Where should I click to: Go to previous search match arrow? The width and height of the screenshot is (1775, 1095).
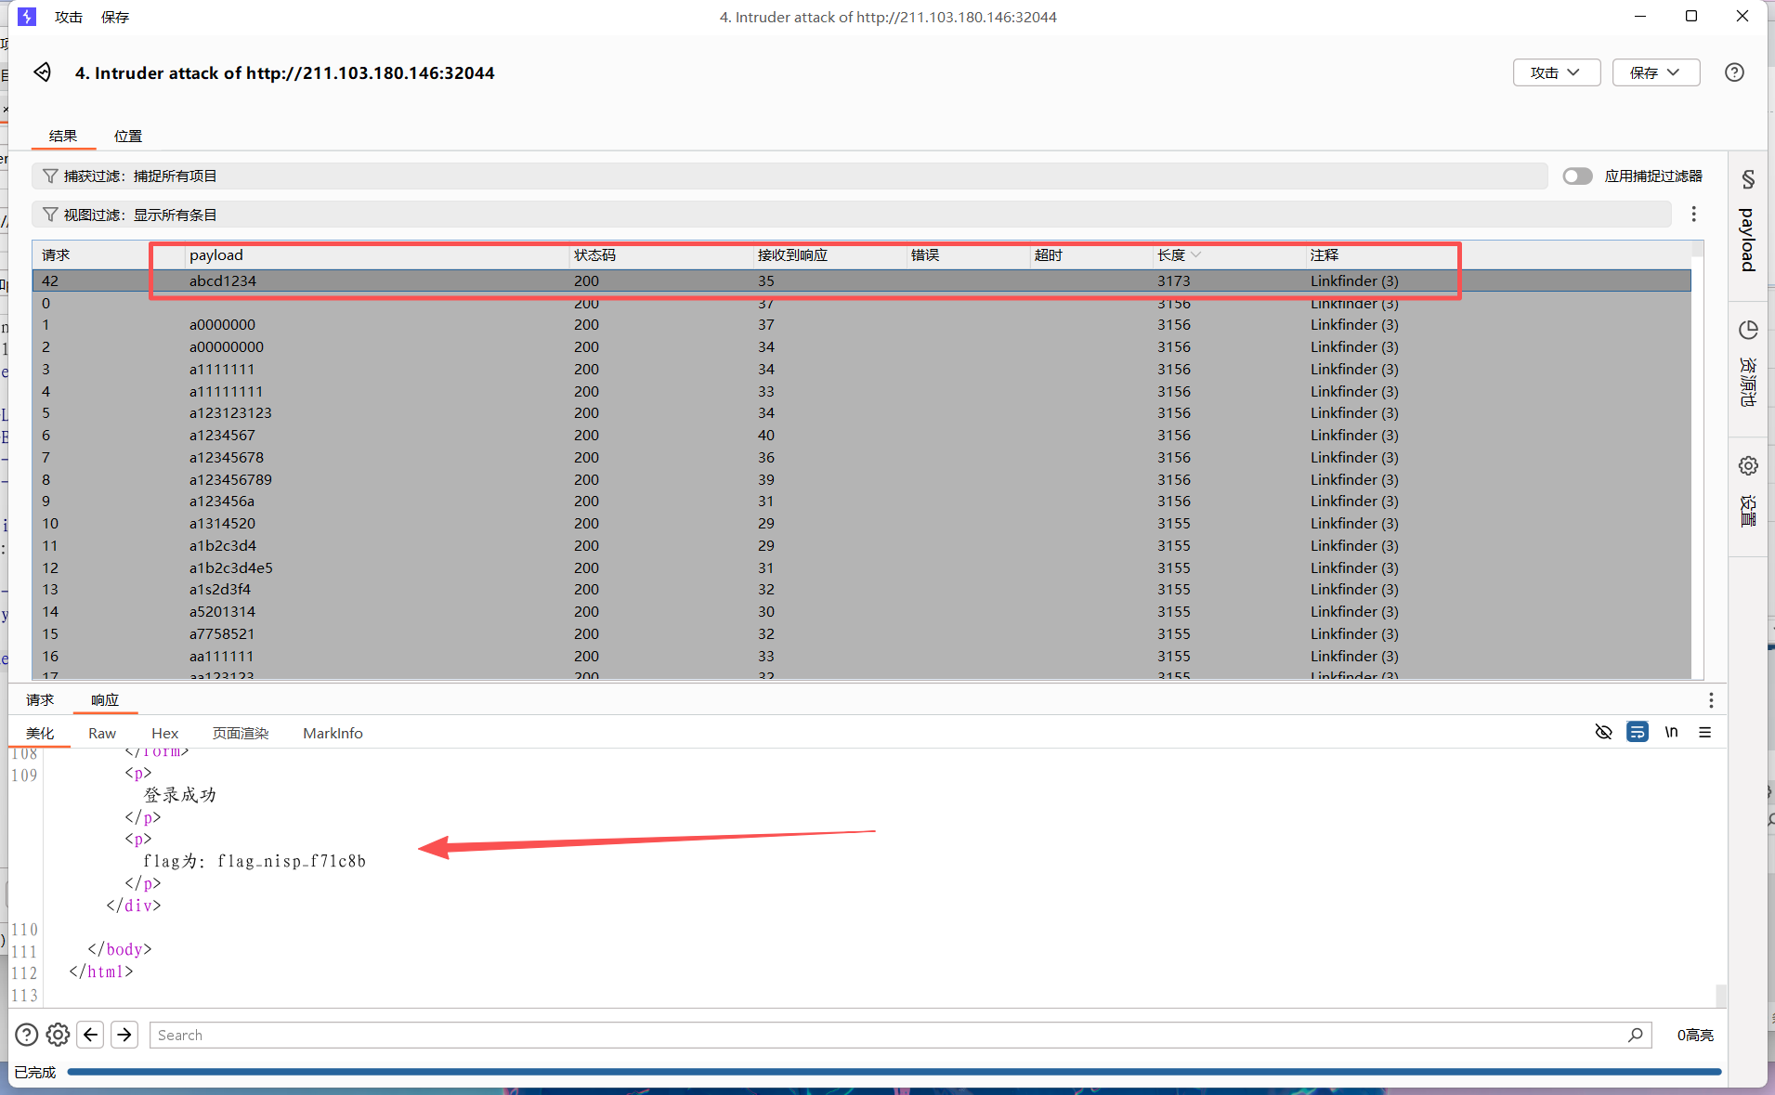91,1035
